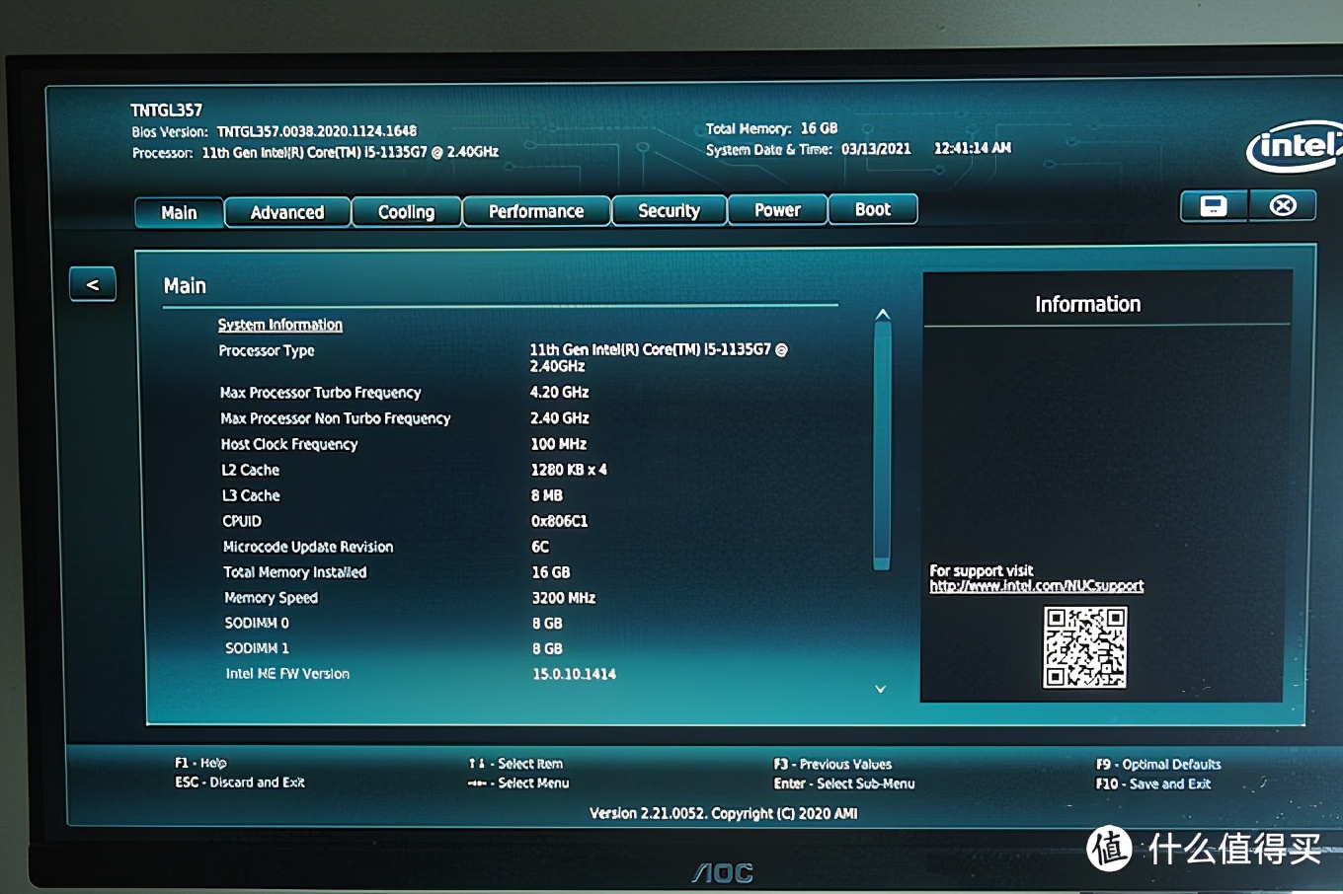Click the 3200 MHz memory speed value
This screenshot has width=1343, height=894.
click(564, 598)
